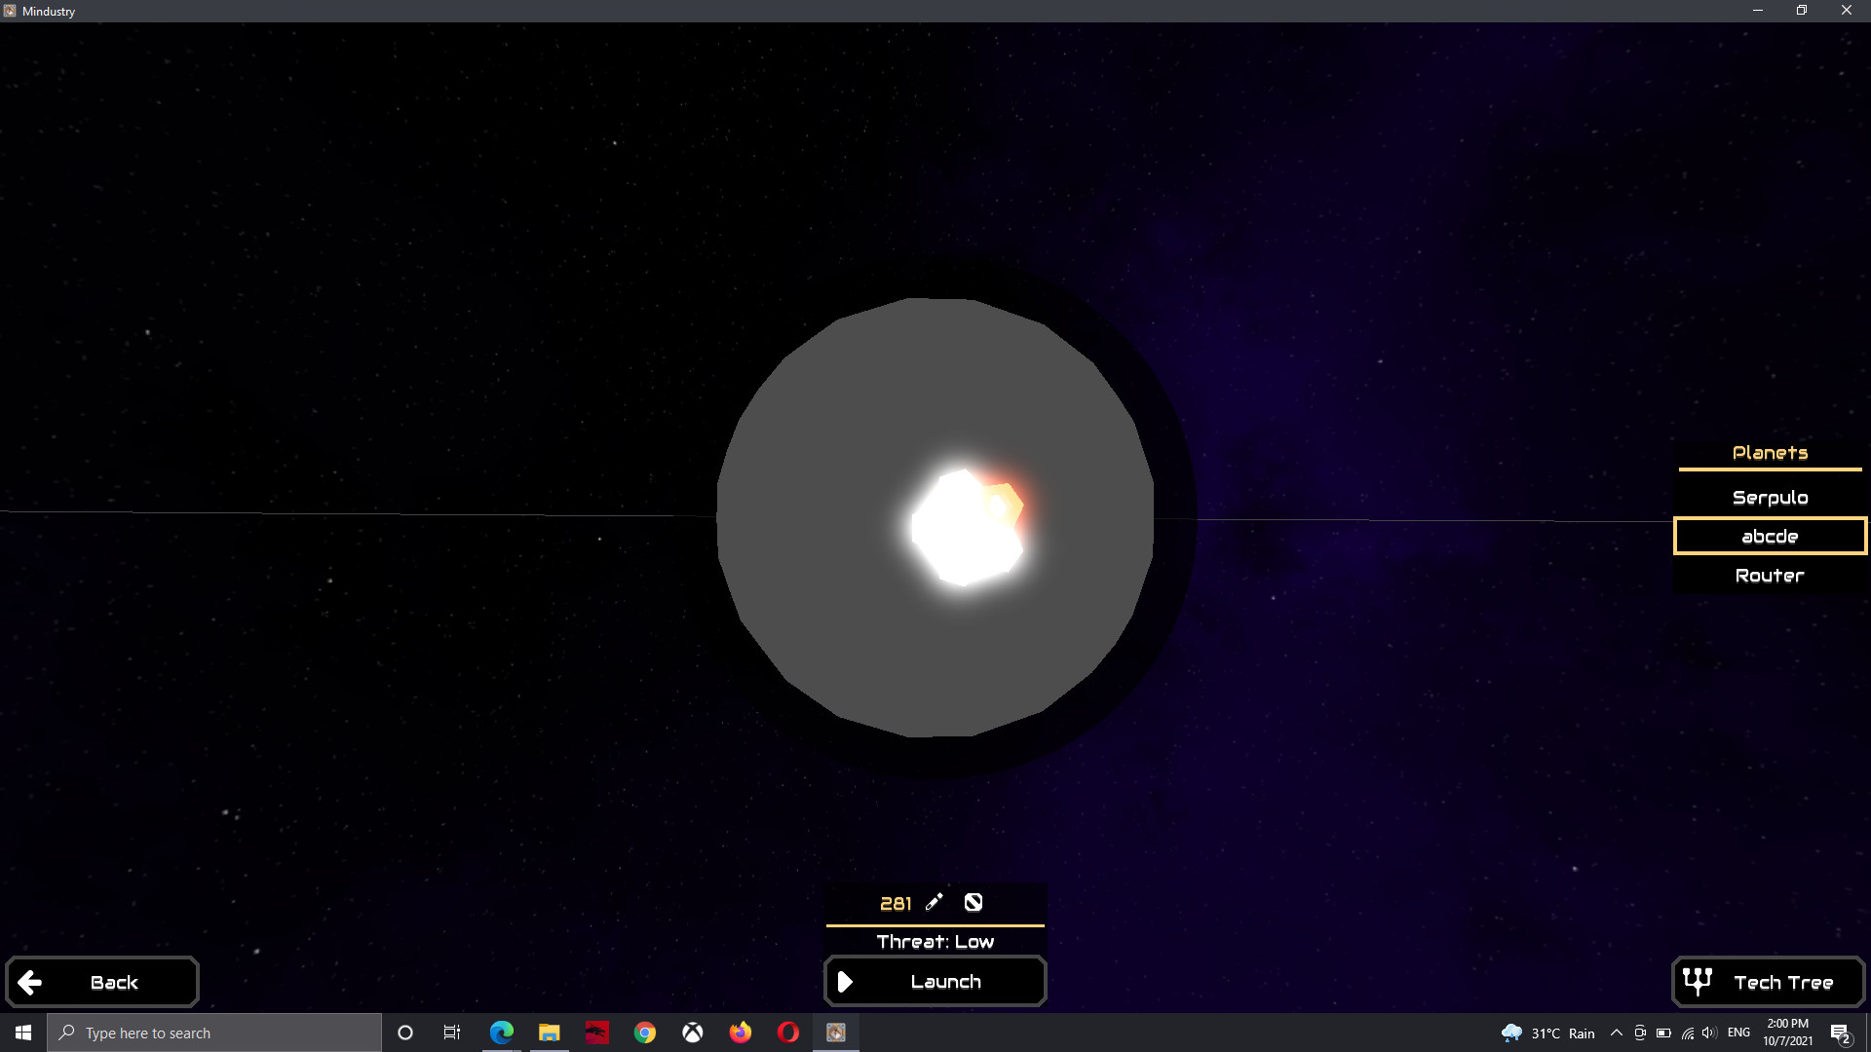Click the pencil rename sector icon
The height and width of the screenshot is (1052, 1871).
coord(934,902)
